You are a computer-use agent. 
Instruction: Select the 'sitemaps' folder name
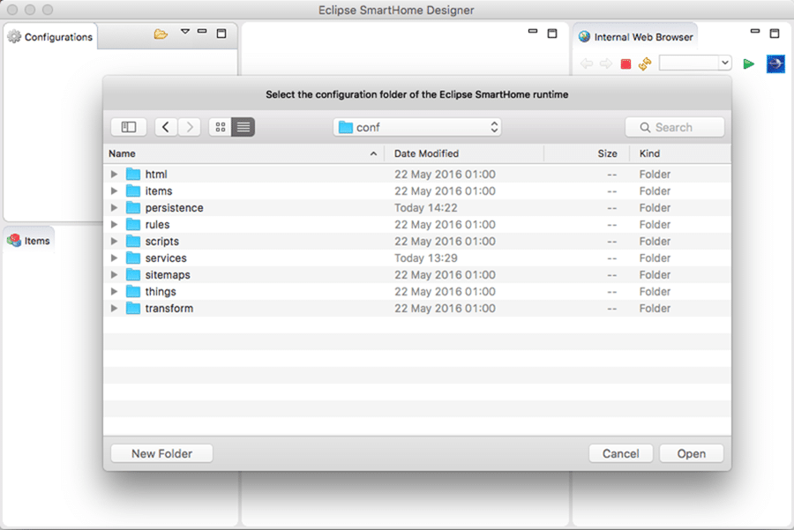tap(168, 274)
